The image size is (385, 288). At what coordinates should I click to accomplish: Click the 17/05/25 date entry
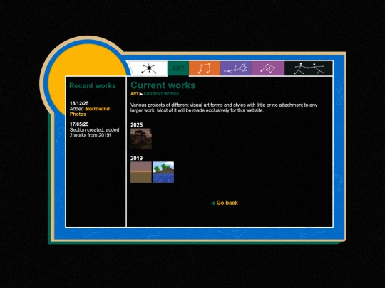(x=79, y=124)
